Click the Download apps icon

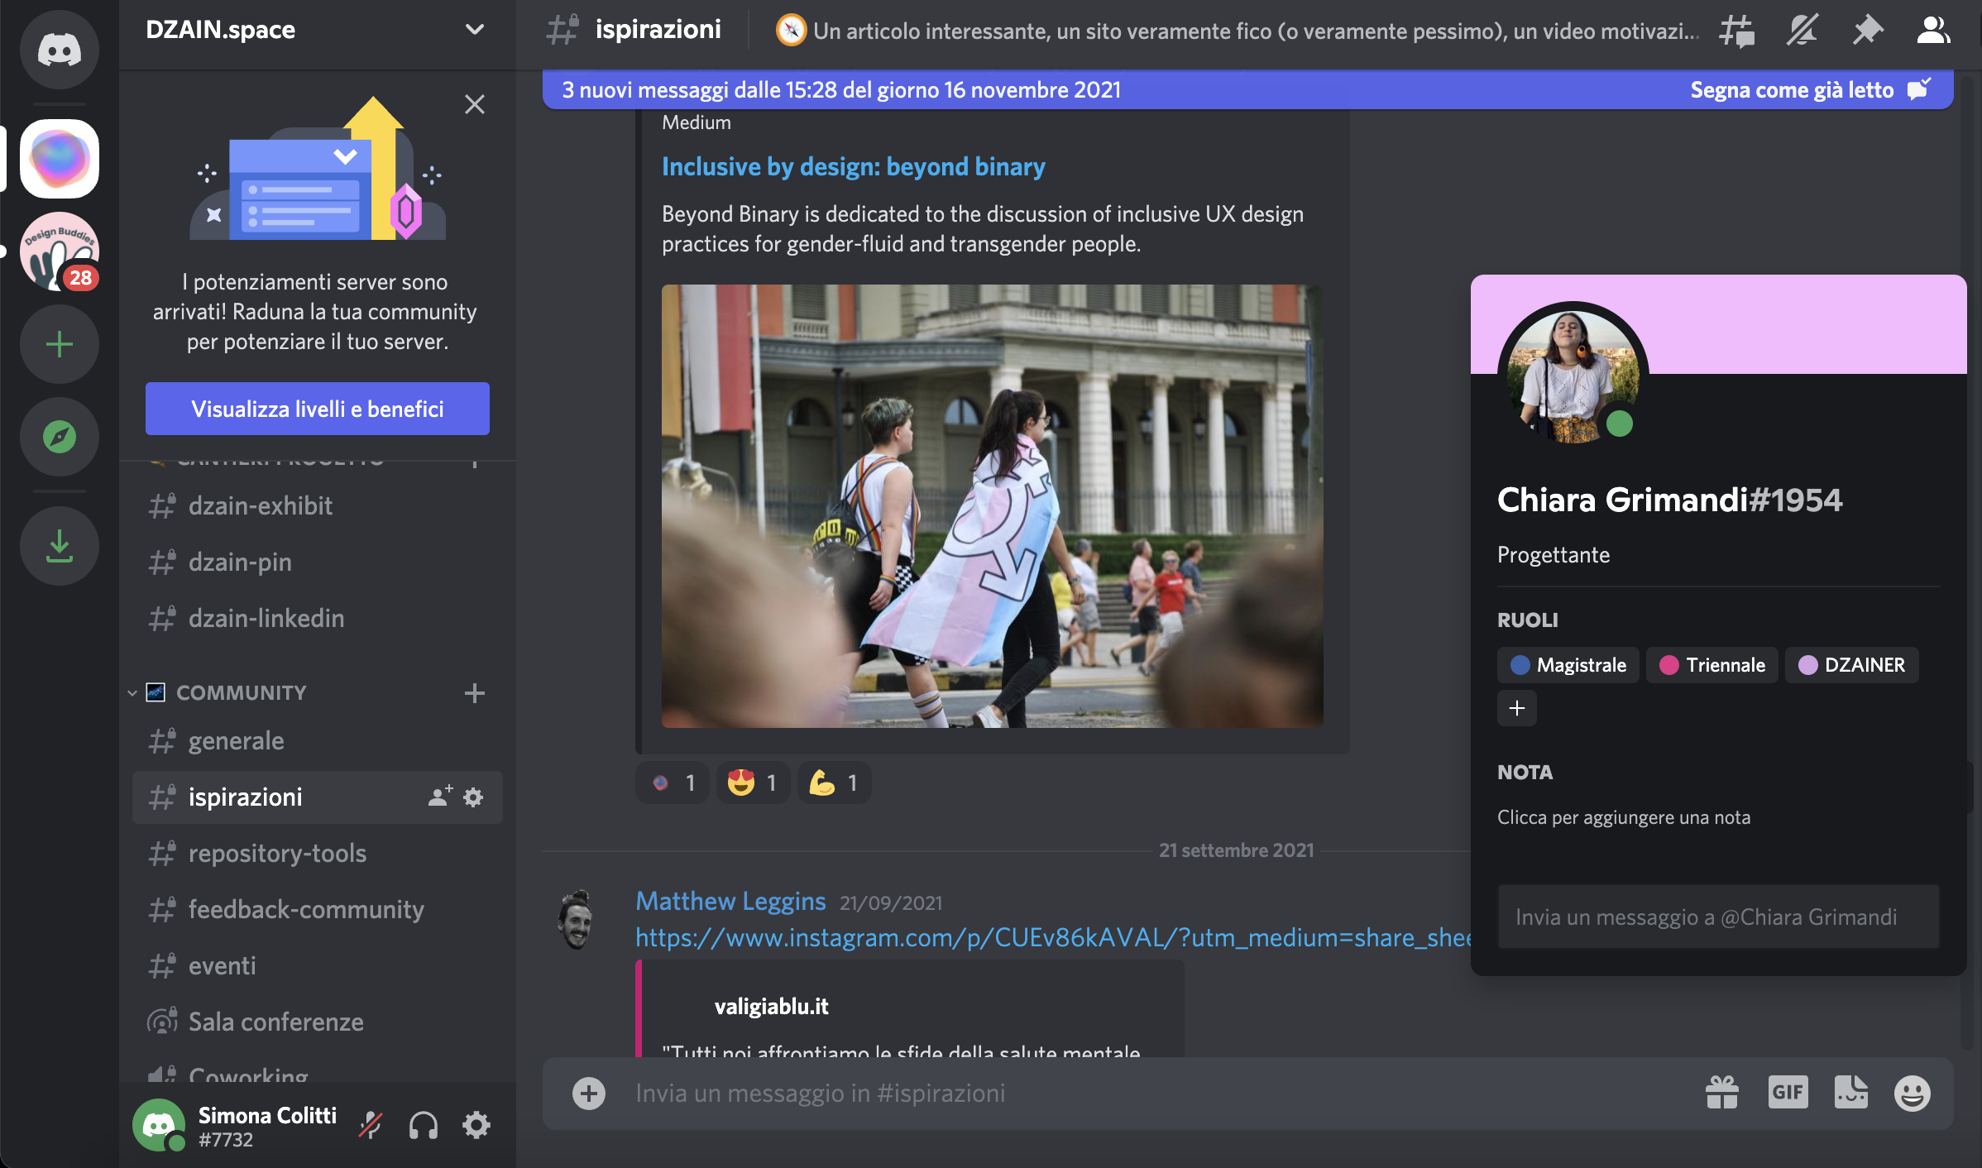(60, 546)
